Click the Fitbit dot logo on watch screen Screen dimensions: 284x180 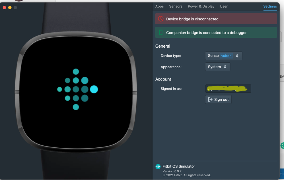[x=77, y=89]
